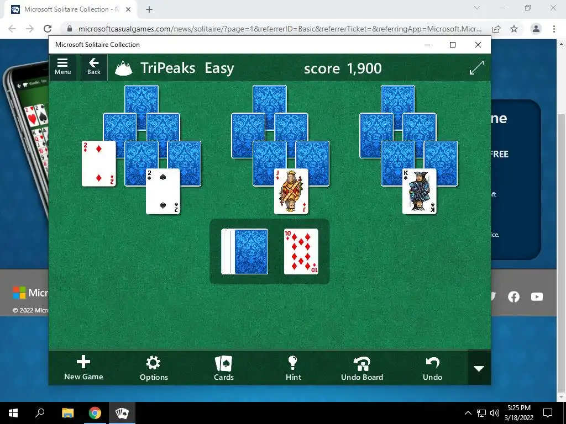Image resolution: width=566 pixels, height=424 pixels.
Task: Select the 2 of spades card
Action: [163, 191]
